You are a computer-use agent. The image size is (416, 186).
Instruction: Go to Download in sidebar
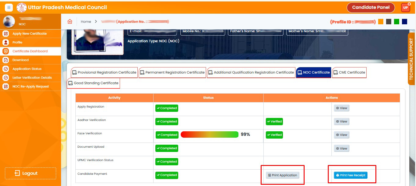20,60
